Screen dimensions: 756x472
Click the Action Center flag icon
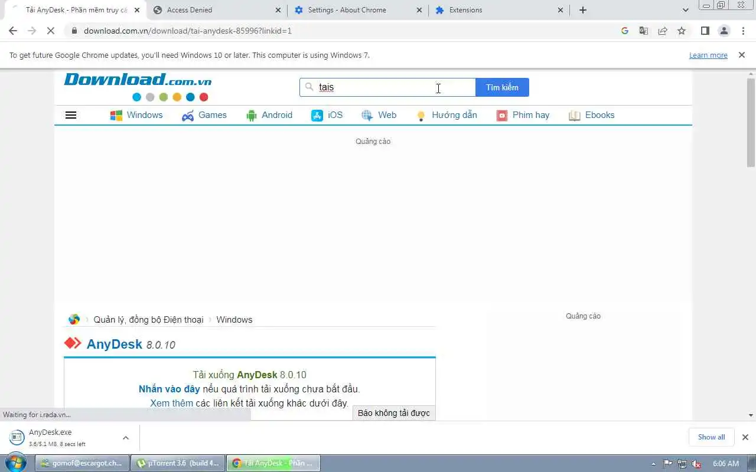pos(668,464)
